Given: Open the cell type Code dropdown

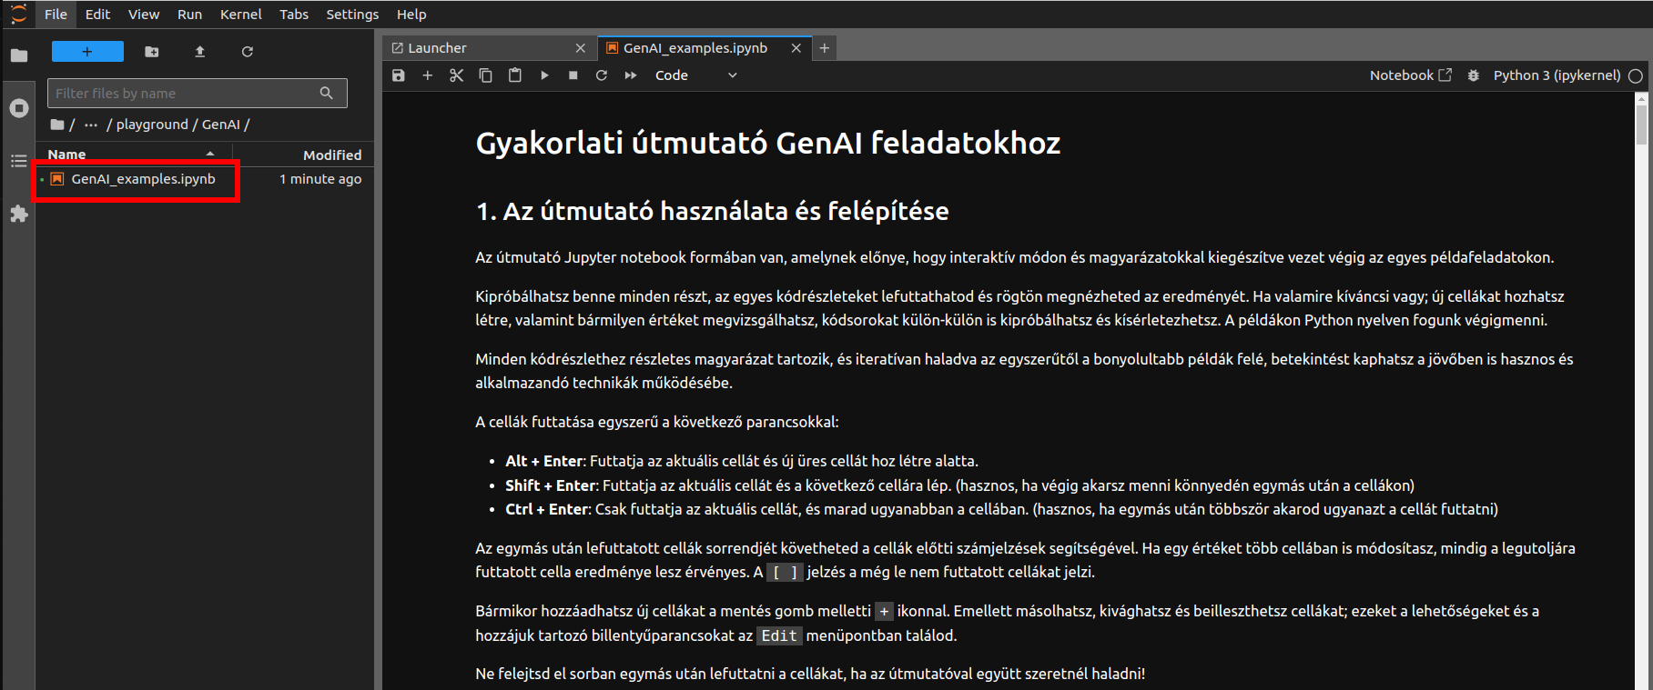Looking at the screenshot, I should (695, 75).
